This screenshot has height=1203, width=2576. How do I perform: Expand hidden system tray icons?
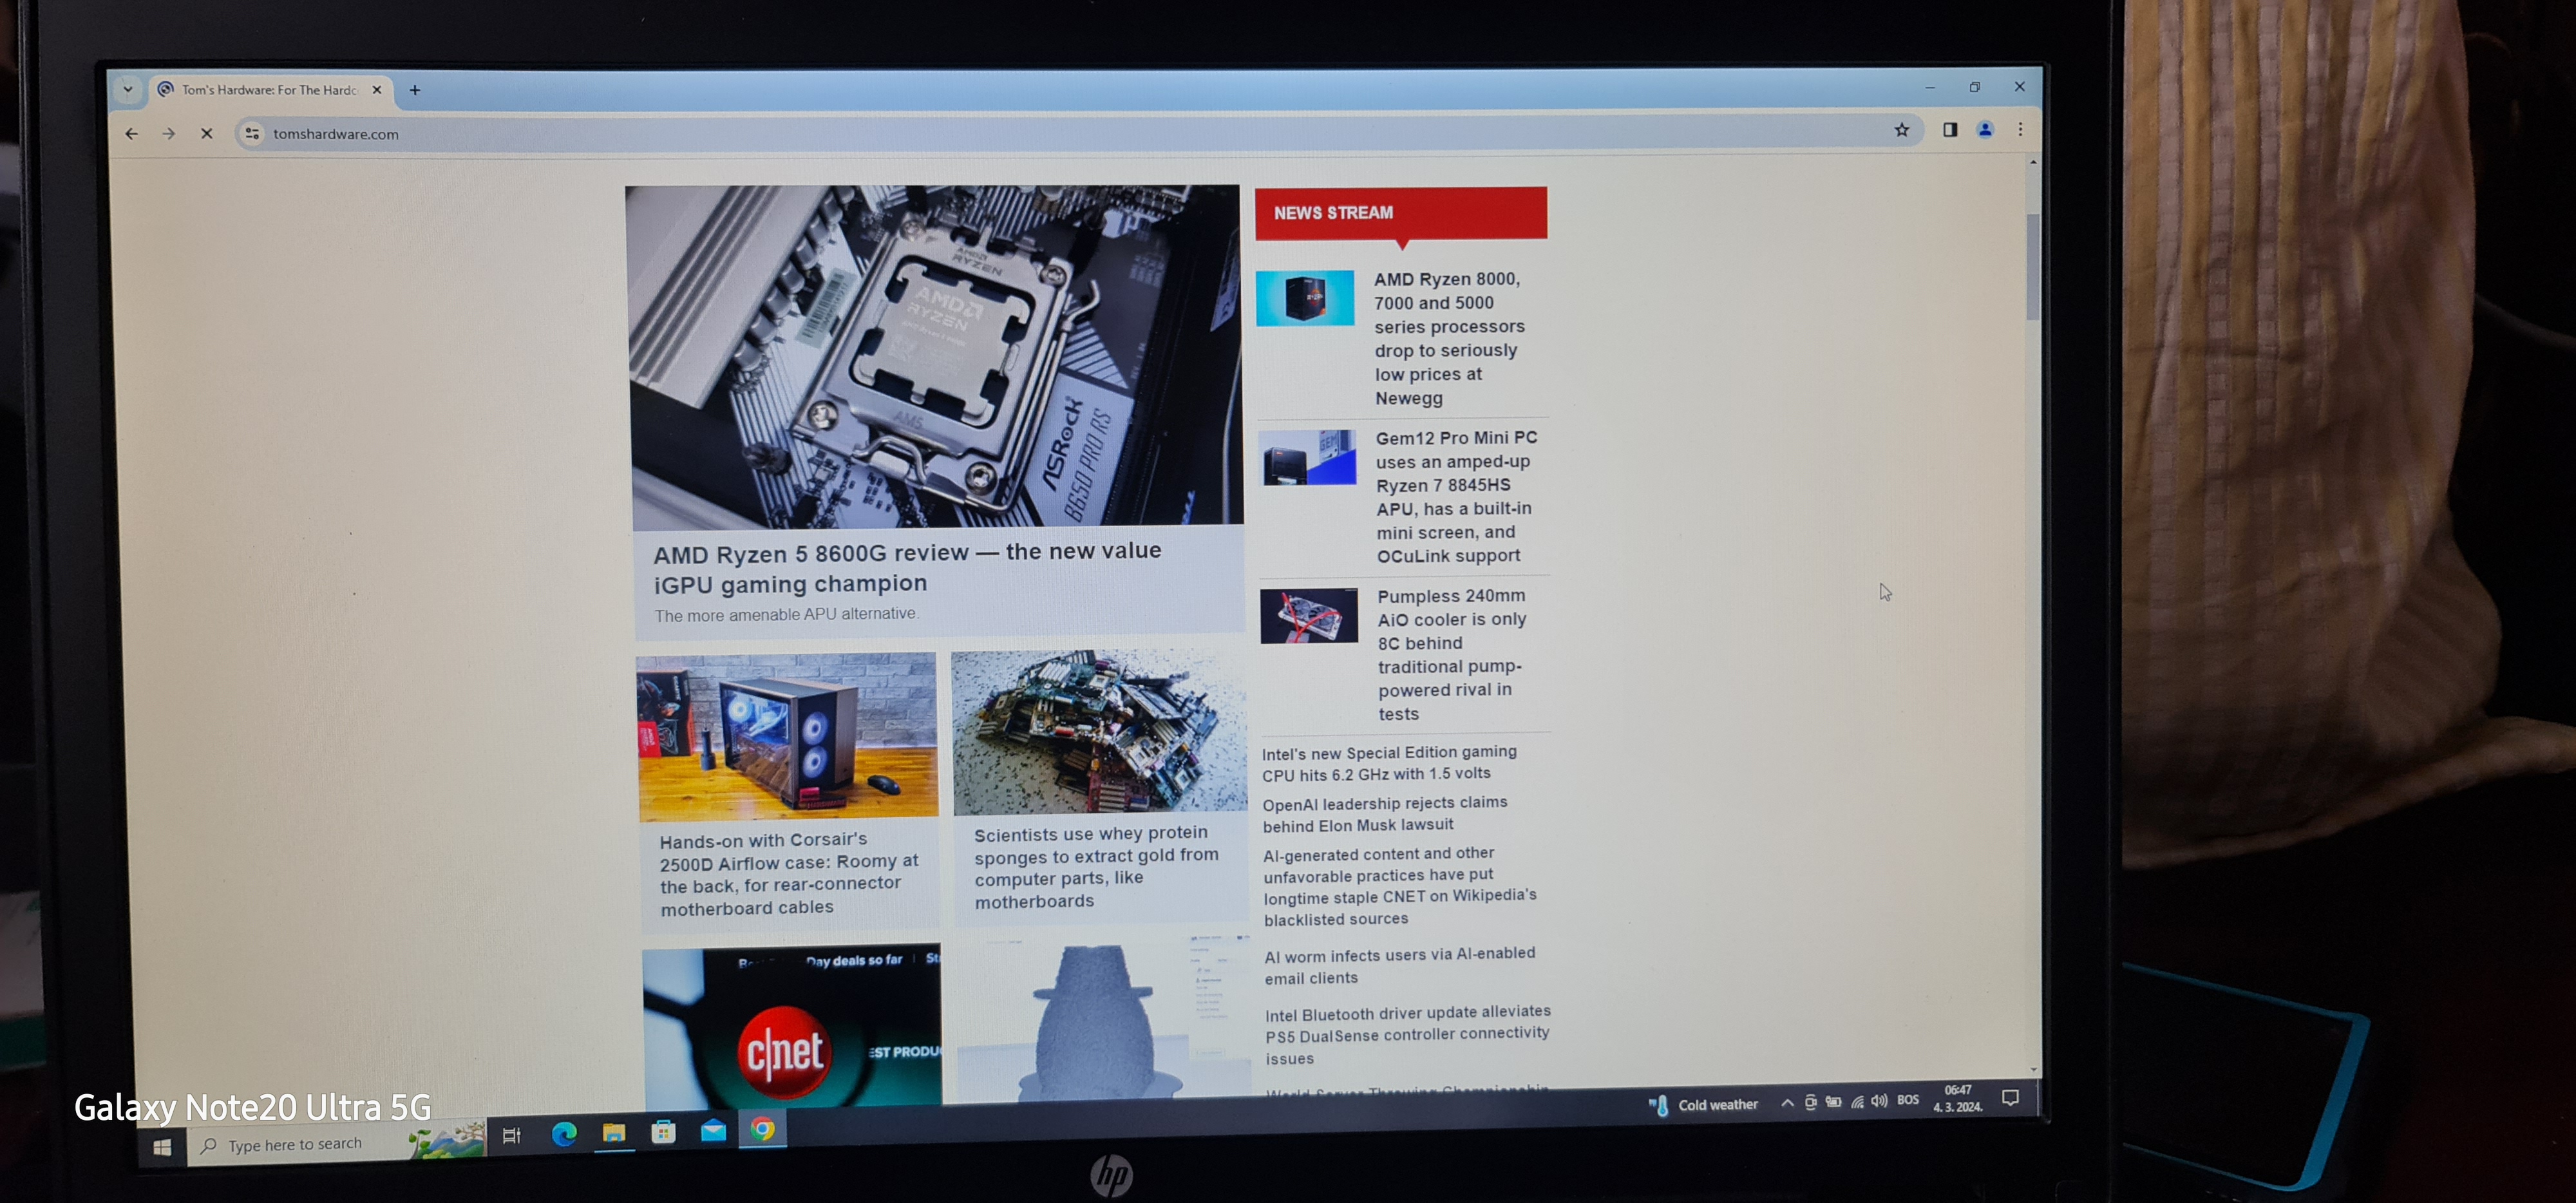[1787, 1102]
